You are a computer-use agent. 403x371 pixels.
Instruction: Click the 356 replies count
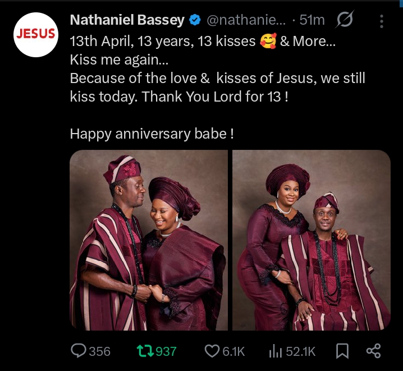[100, 351]
